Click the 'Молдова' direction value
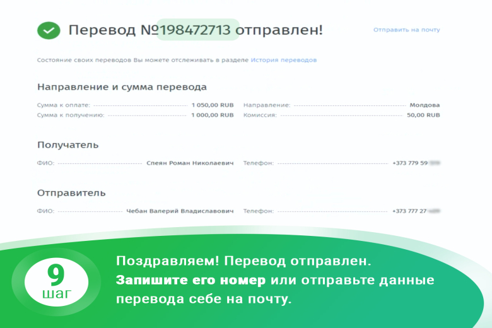Viewport: 492px width, 328px height. tap(425, 105)
